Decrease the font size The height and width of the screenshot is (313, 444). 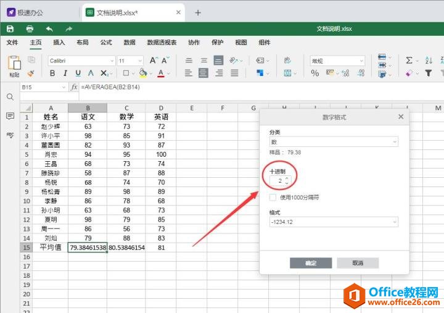(165, 60)
